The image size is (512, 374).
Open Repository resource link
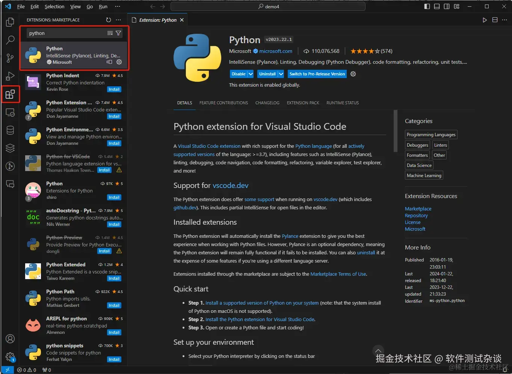416,215
